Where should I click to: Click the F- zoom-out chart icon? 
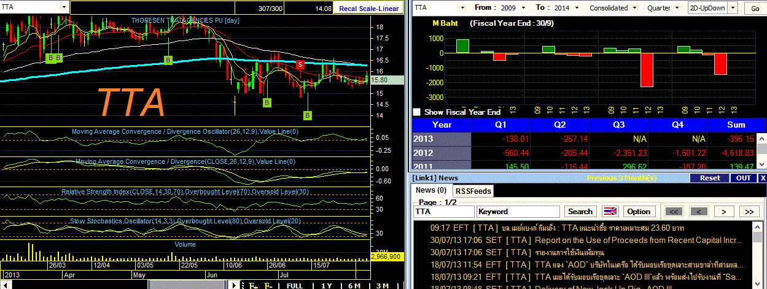(x=268, y=285)
